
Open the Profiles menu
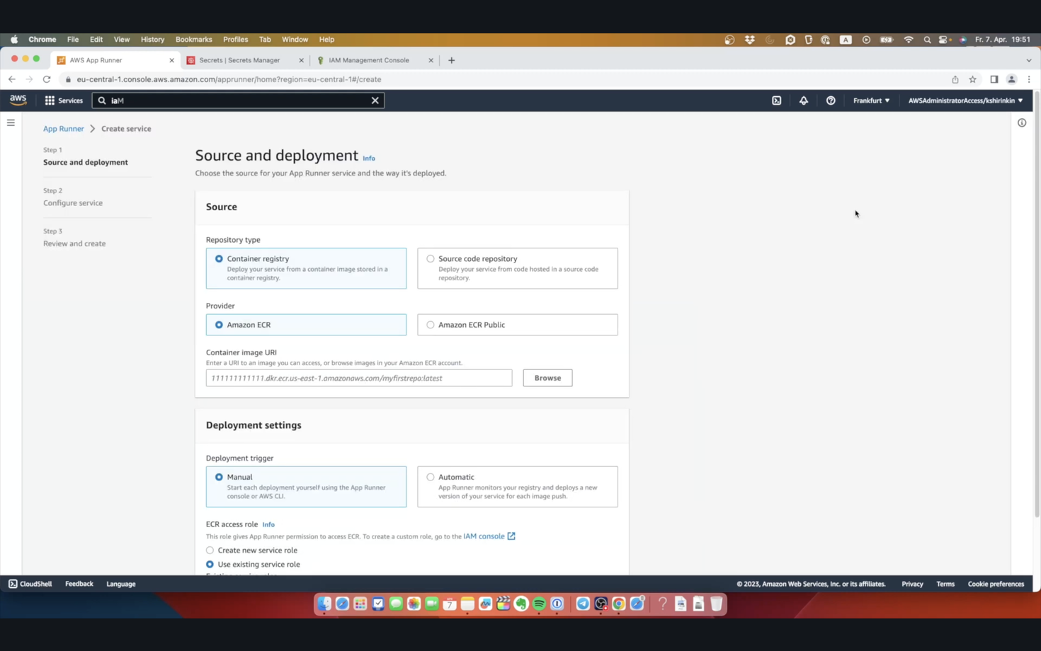[235, 40]
